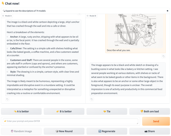This screenshot has width=171, height=136.
Task: Load a Random Image
Action: [21, 131]
